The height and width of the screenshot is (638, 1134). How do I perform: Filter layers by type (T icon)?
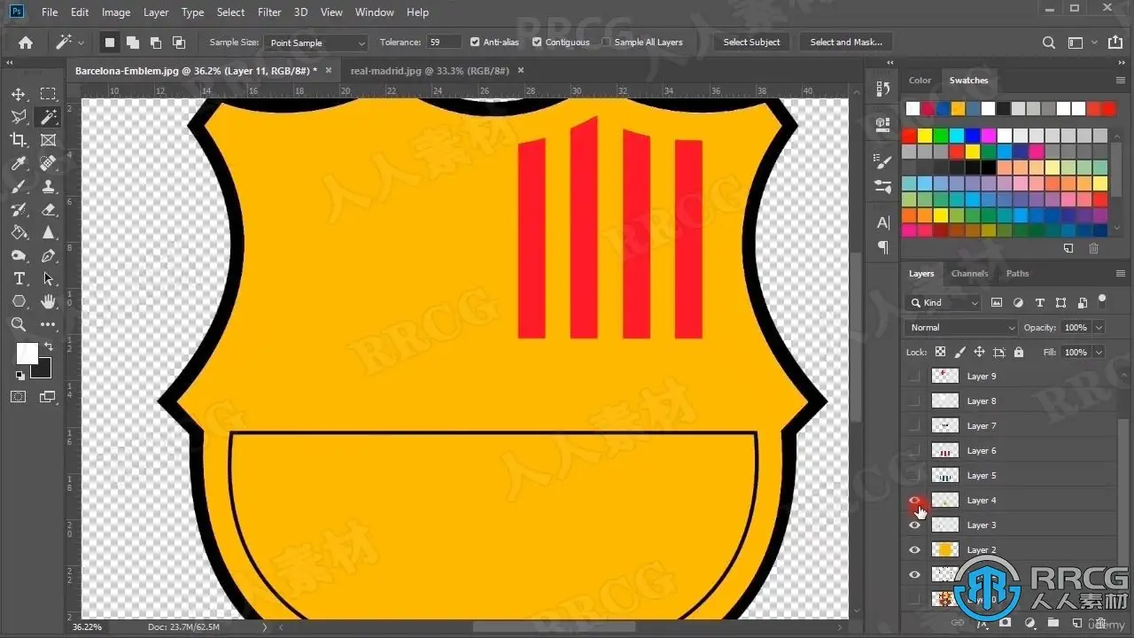click(1039, 302)
